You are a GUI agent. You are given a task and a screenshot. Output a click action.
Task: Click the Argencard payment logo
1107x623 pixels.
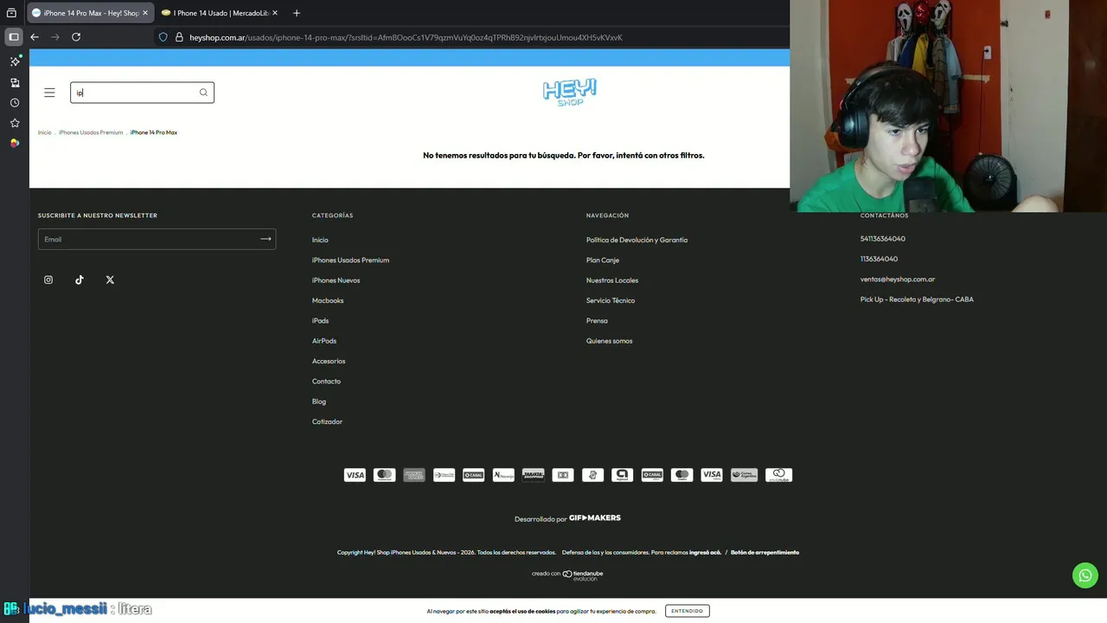(x=622, y=475)
